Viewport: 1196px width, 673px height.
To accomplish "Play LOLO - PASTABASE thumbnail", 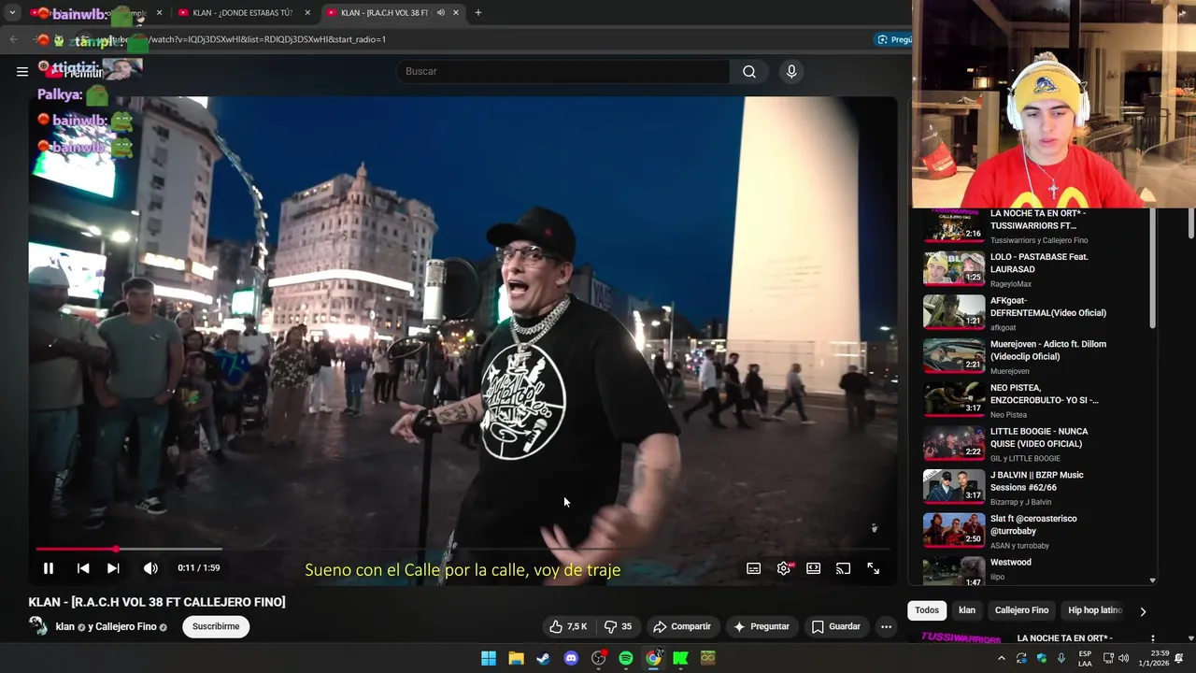I will 954,269.
